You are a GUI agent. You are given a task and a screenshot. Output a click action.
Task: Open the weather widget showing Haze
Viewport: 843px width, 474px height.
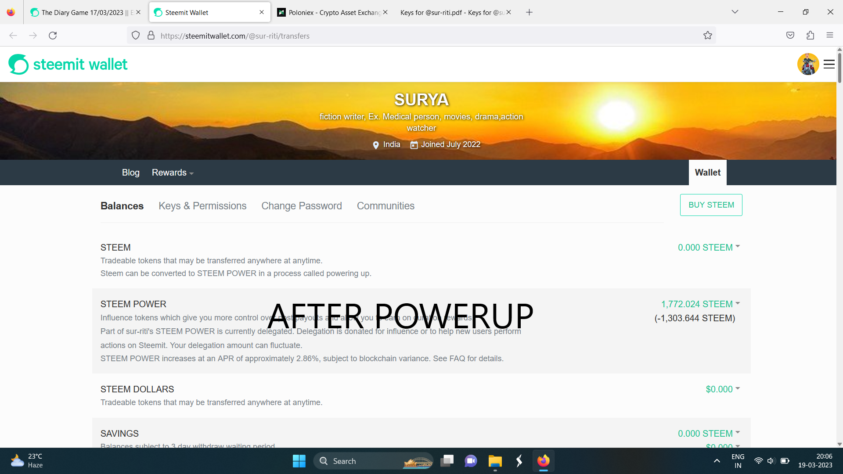(27, 461)
